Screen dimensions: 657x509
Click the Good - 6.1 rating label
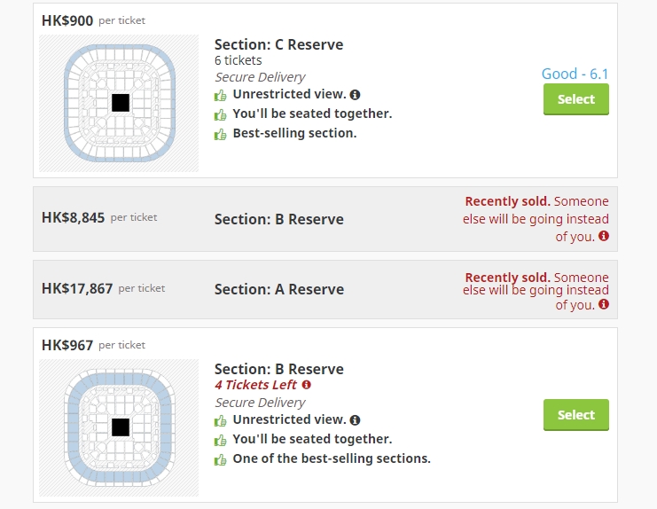click(575, 74)
